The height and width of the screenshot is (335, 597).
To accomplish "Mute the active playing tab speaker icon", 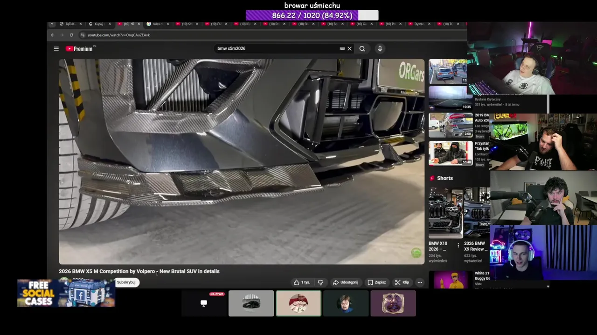I will coord(132,24).
